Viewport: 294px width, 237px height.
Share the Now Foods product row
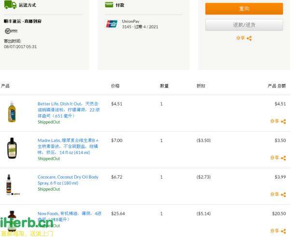[278, 231]
